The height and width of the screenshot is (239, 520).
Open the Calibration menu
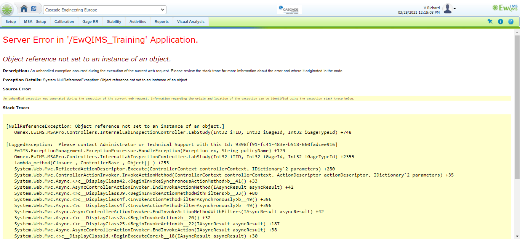64,22
